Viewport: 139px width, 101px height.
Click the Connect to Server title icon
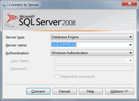tap(5, 5)
